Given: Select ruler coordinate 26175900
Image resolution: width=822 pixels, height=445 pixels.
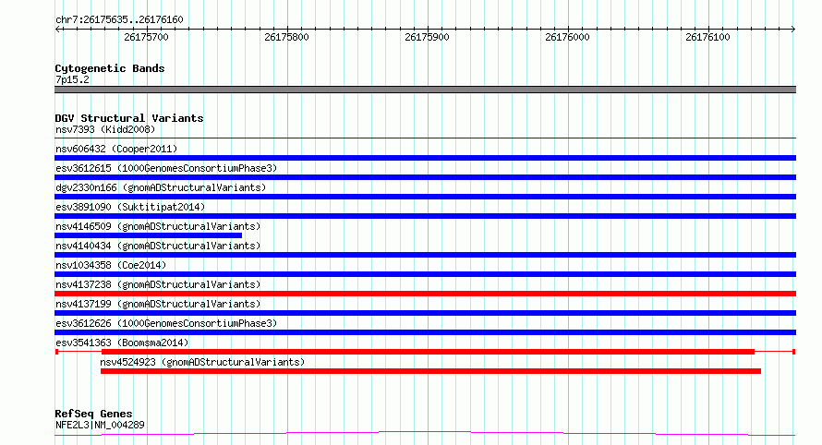Looking at the screenshot, I should (428, 37).
